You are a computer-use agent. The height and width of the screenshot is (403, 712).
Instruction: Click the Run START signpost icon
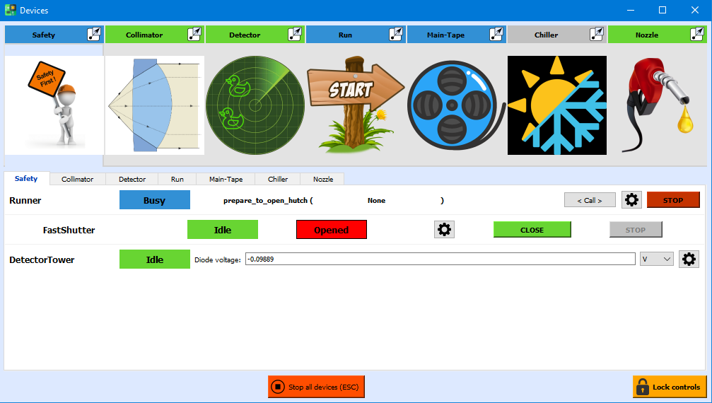pos(356,105)
